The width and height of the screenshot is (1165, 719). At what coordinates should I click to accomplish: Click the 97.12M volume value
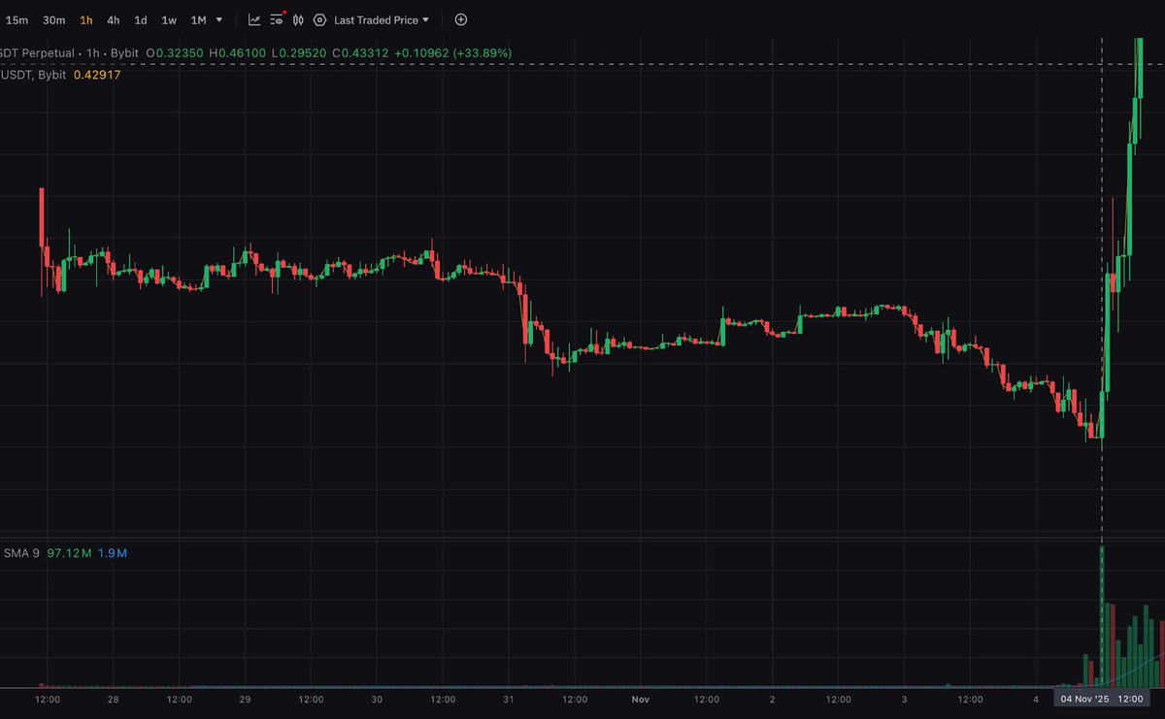click(x=69, y=553)
